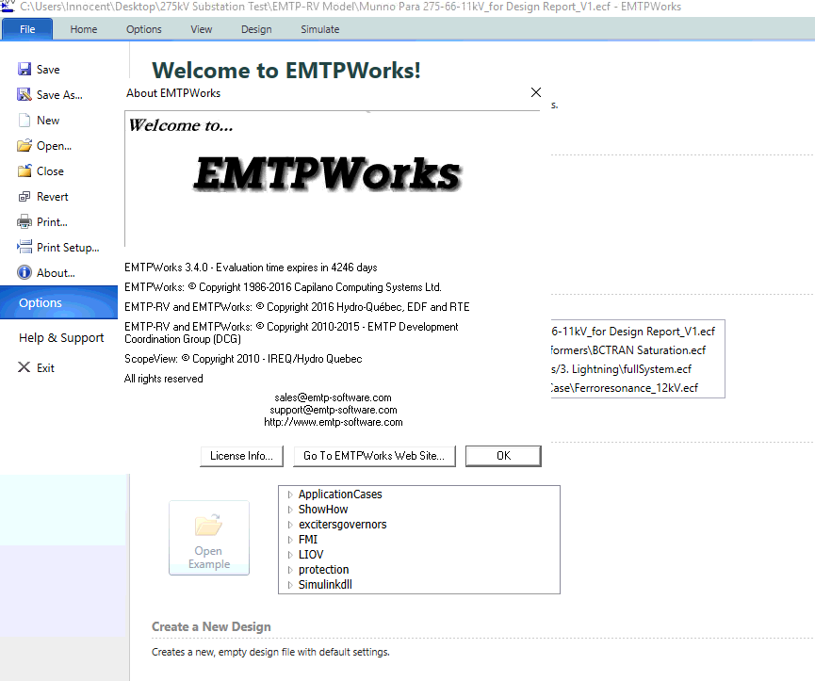This screenshot has width=815, height=681.
Task: Select the Simulinkdll folder label
Action: (x=325, y=584)
